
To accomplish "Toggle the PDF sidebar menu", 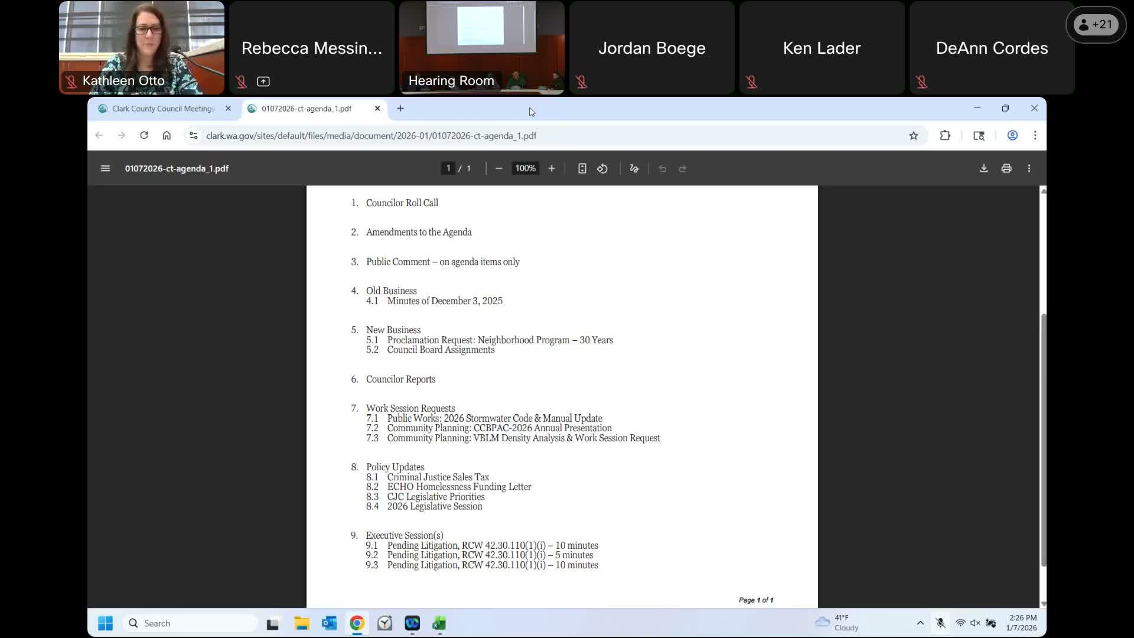I will (105, 168).
